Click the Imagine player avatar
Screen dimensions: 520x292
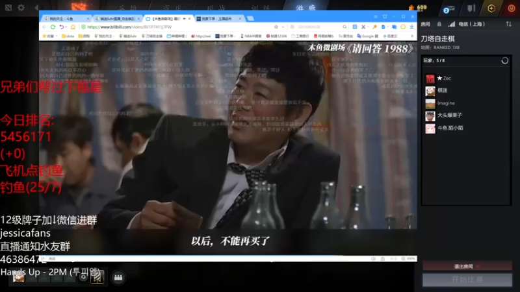[x=430, y=103]
